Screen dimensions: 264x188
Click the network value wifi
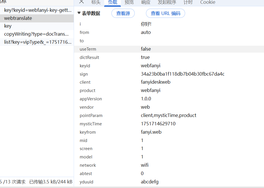pos(145,165)
